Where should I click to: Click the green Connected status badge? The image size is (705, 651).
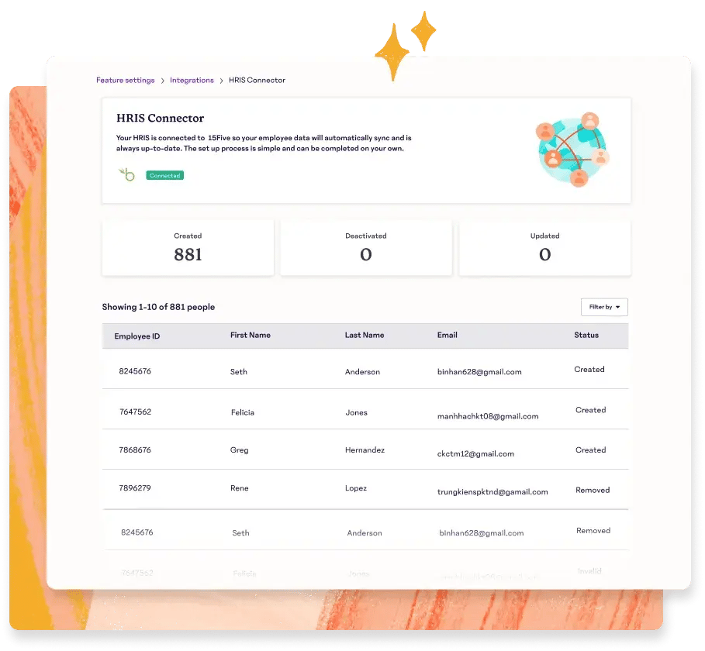pos(164,175)
